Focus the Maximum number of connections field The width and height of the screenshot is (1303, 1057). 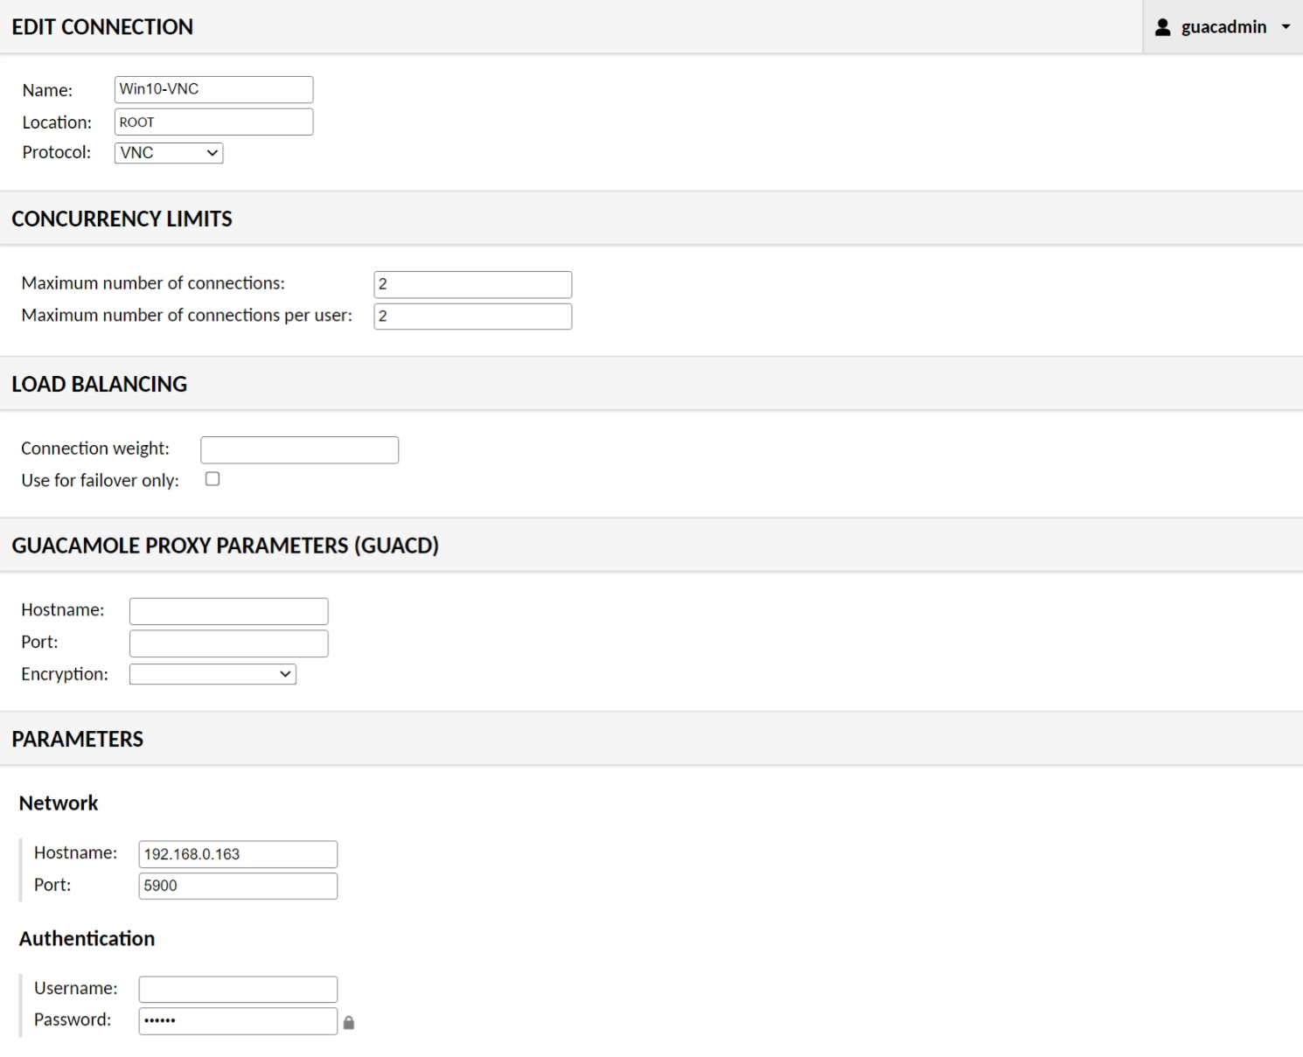472,284
